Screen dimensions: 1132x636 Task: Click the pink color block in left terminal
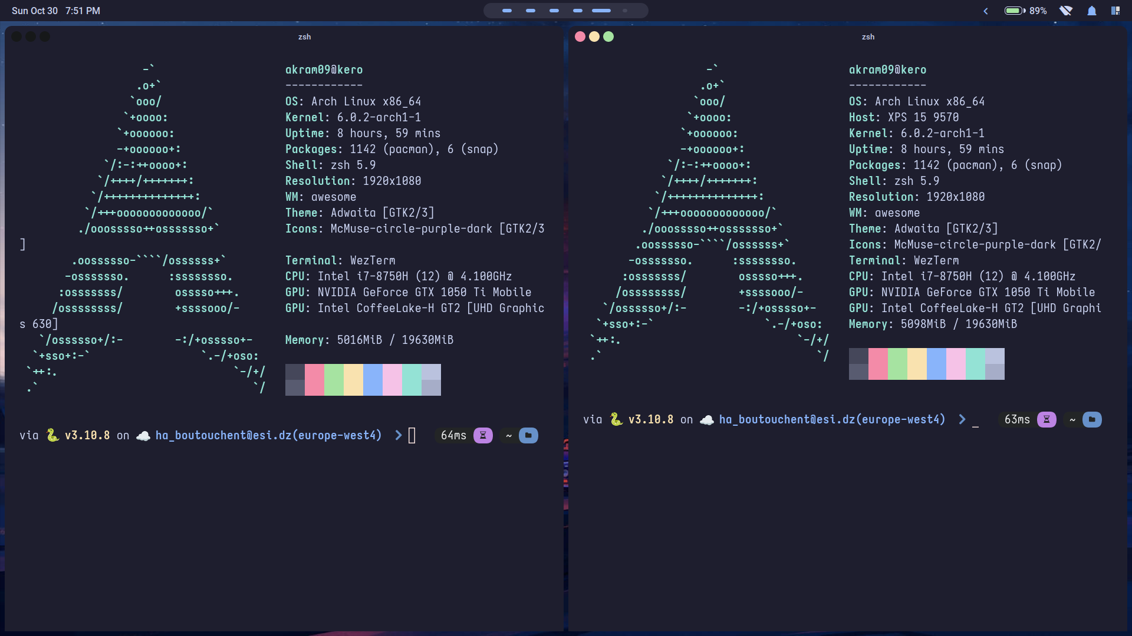click(314, 379)
